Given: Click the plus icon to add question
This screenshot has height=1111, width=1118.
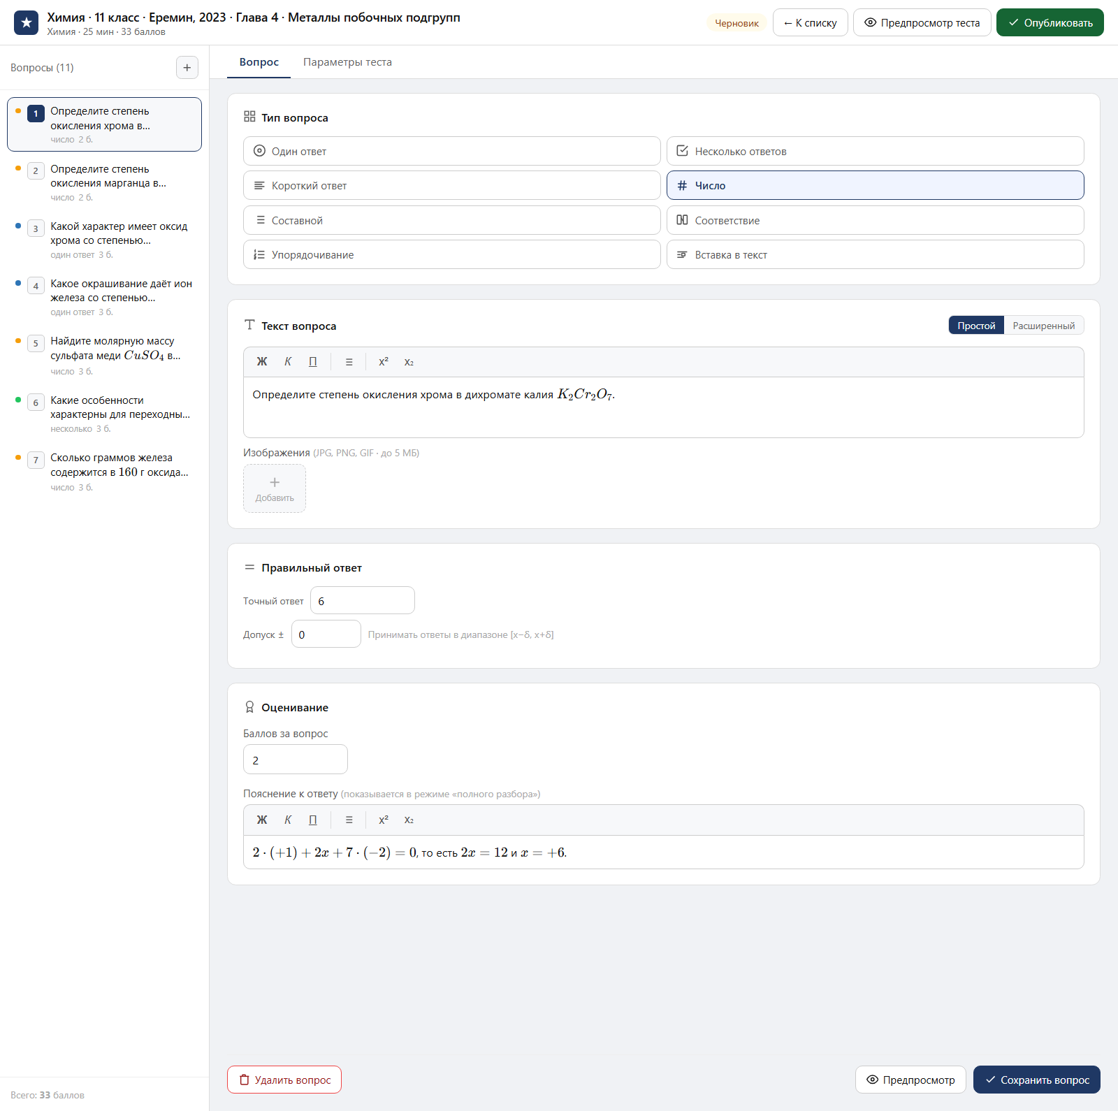Looking at the screenshot, I should (x=187, y=68).
